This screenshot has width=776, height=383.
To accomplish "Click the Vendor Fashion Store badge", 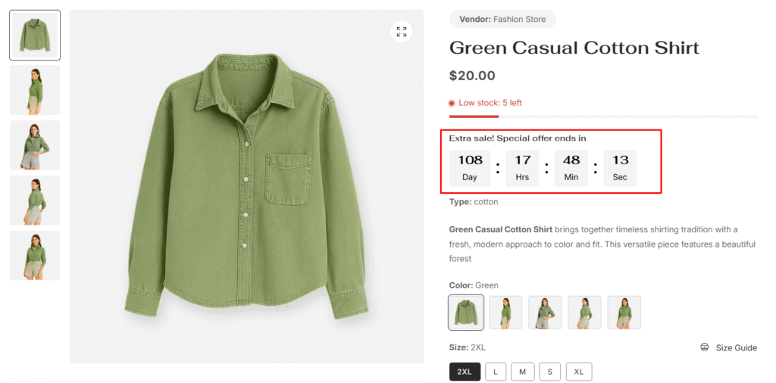I will click(502, 19).
